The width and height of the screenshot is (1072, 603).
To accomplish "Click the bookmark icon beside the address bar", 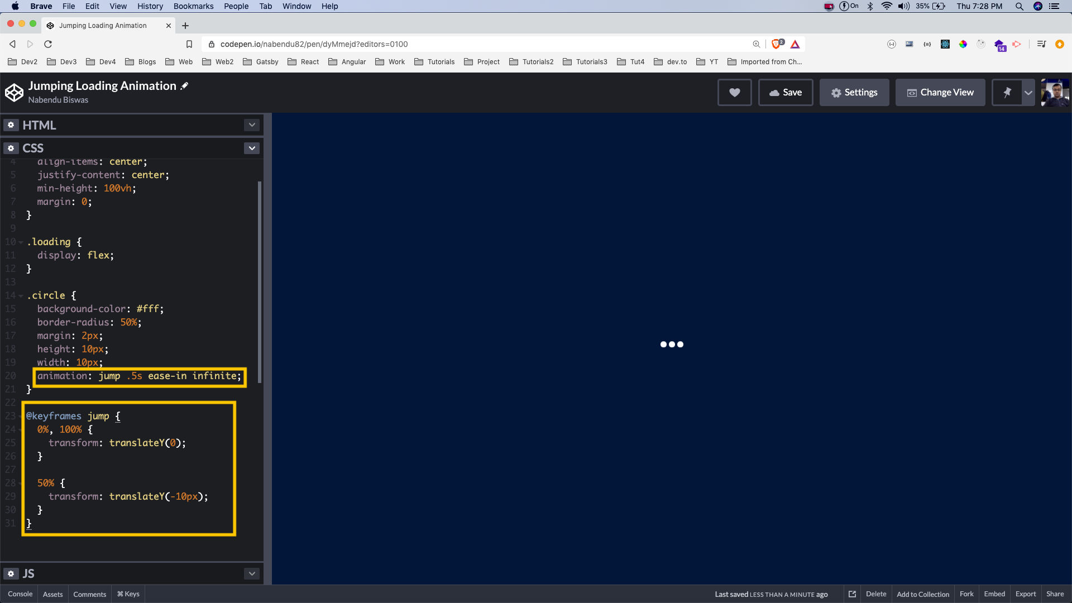I will [x=189, y=44].
